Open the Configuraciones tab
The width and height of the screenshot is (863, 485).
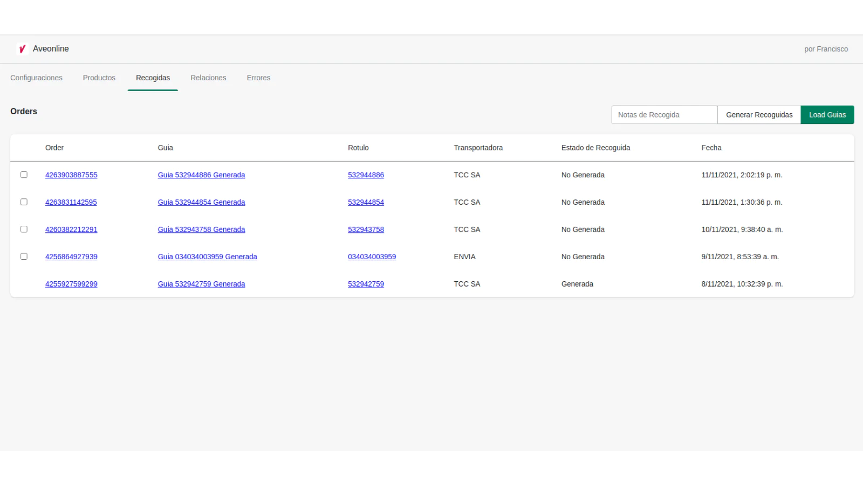tap(36, 78)
